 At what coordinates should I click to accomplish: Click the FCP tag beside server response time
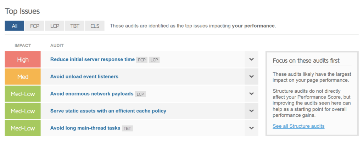point(142,60)
